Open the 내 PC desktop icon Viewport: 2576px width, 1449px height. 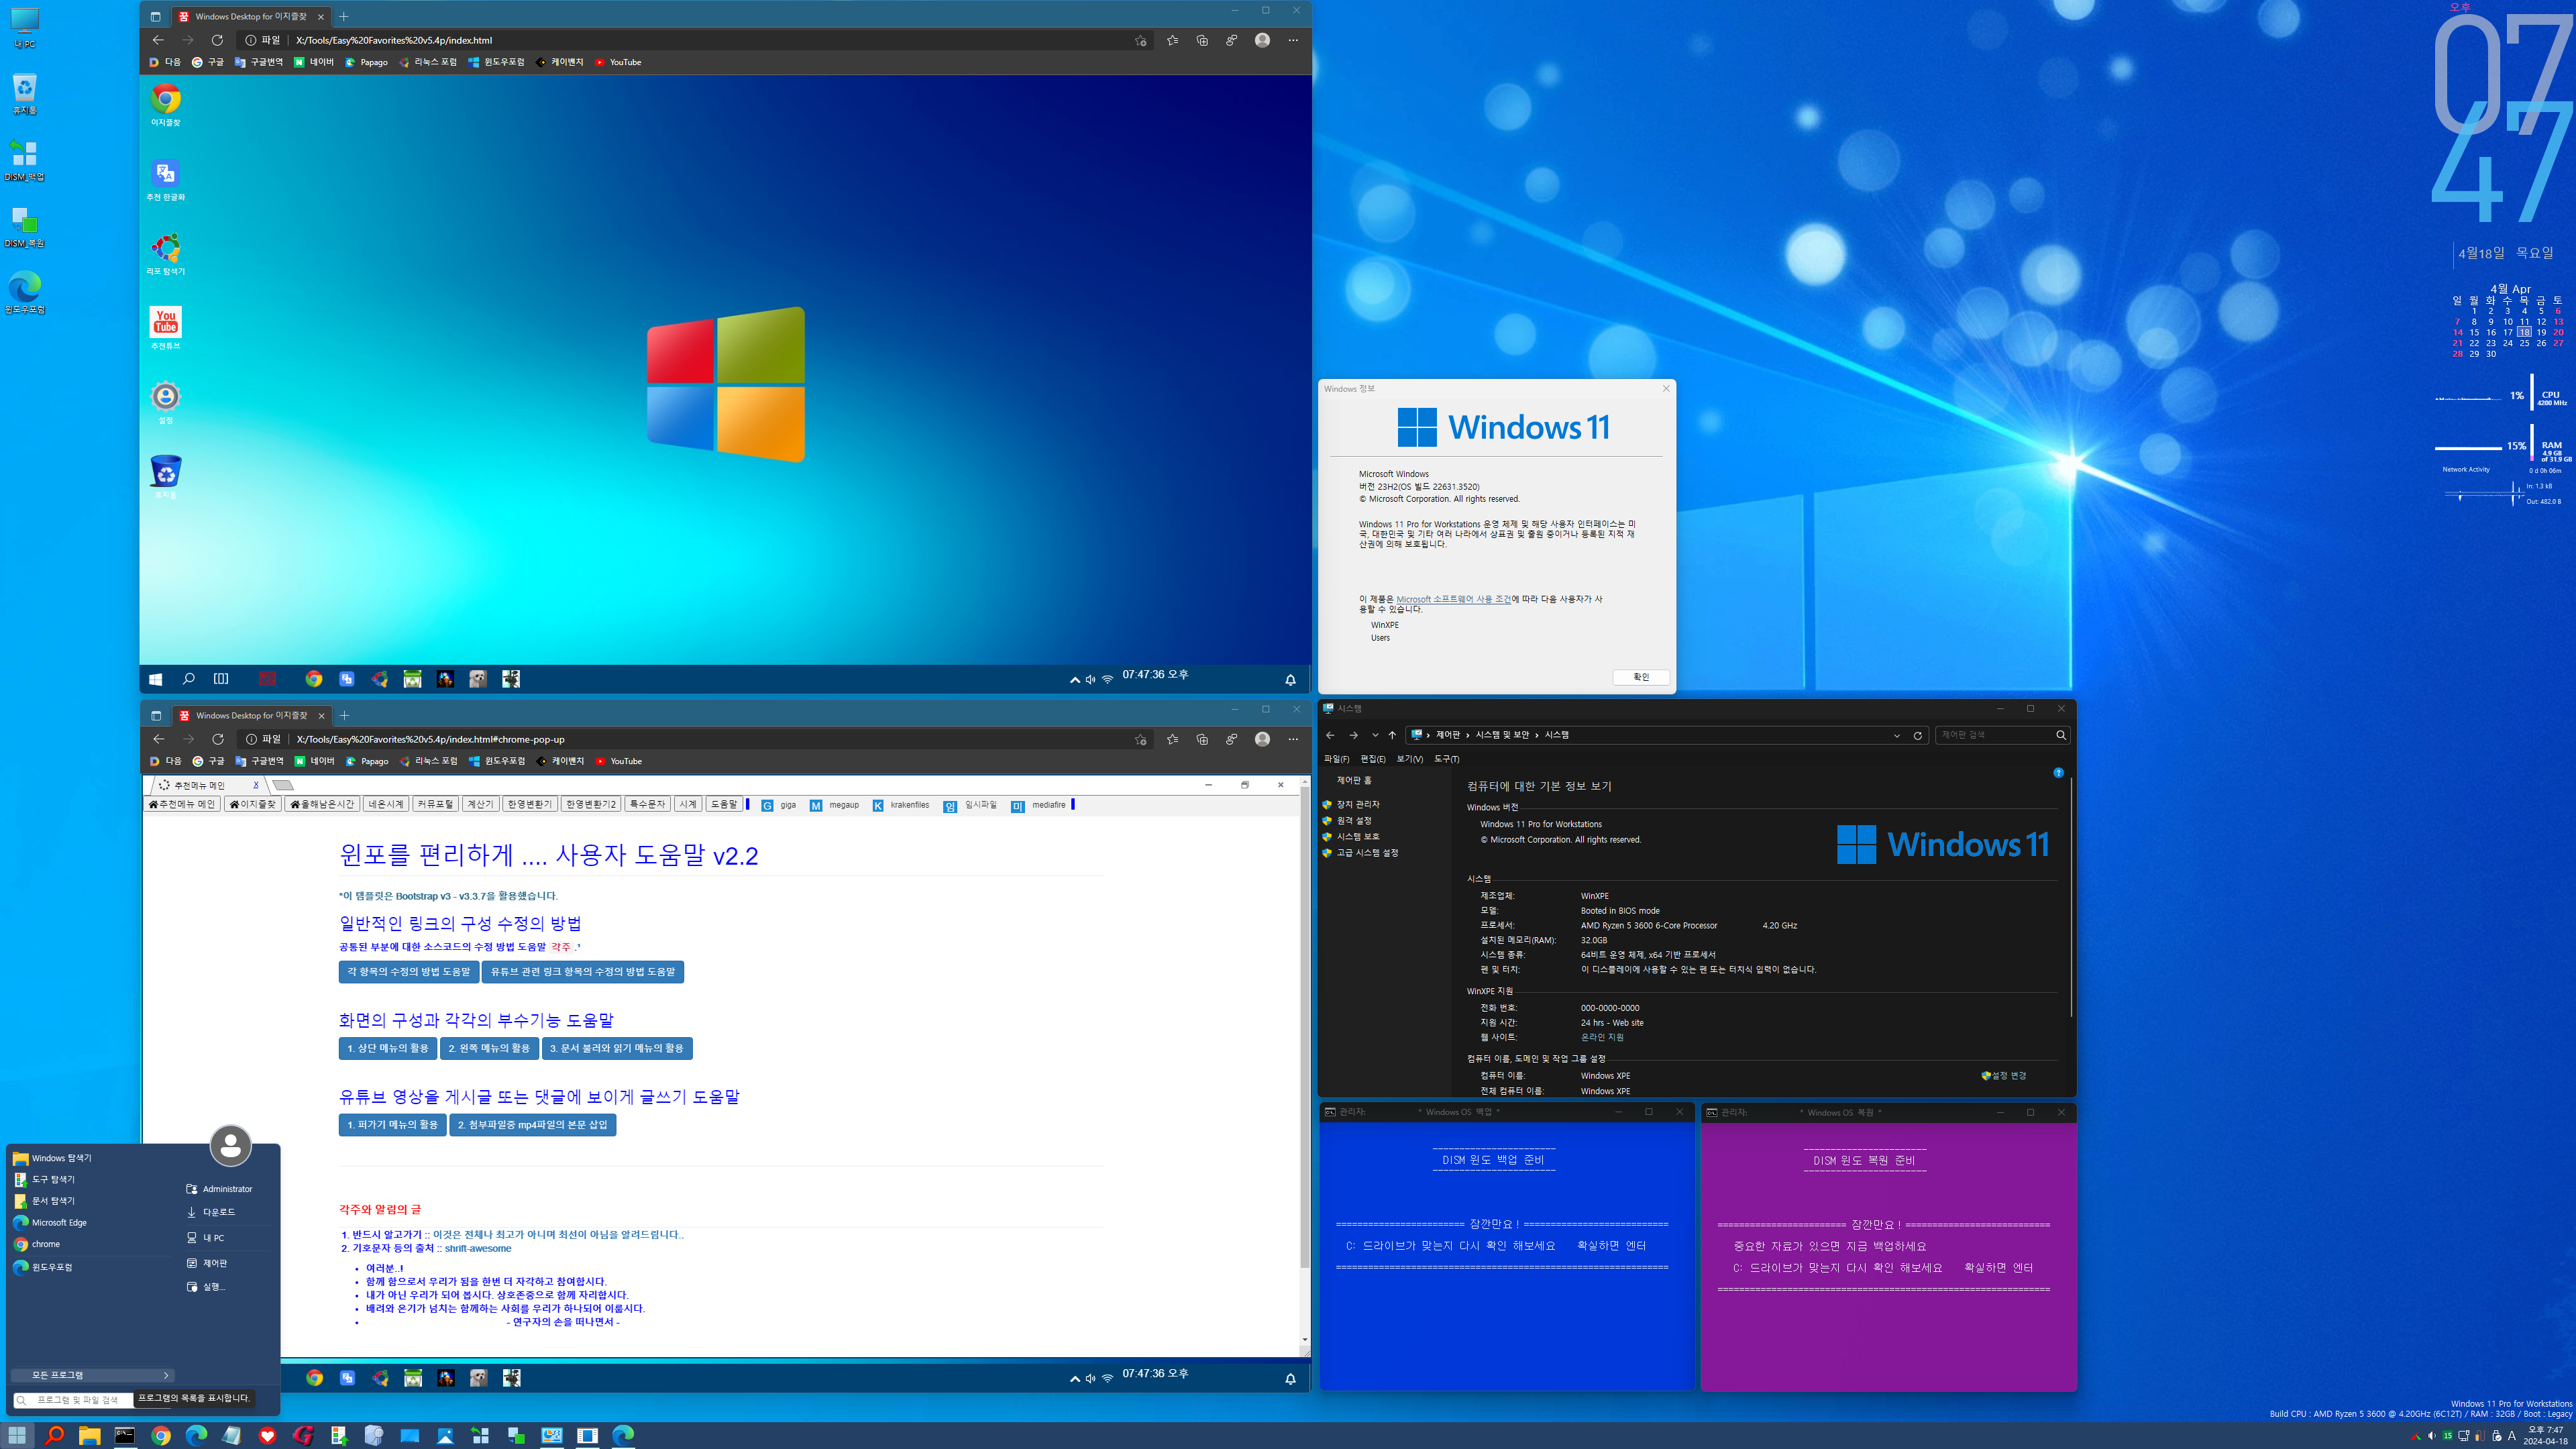coord(24,27)
